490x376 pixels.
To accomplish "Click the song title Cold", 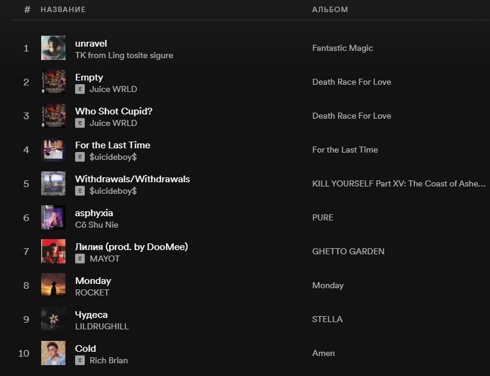I will point(85,348).
